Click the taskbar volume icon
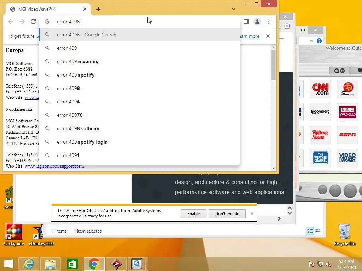Screen dimensions: 362x271 click(329, 264)
